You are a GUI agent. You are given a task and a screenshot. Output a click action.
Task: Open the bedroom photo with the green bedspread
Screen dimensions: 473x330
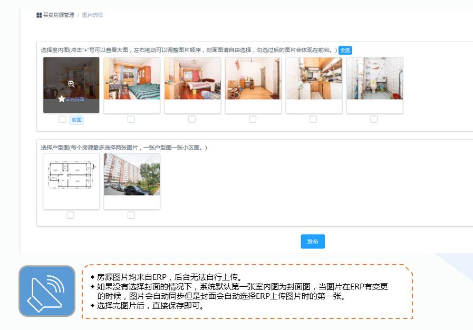(x=132, y=79)
